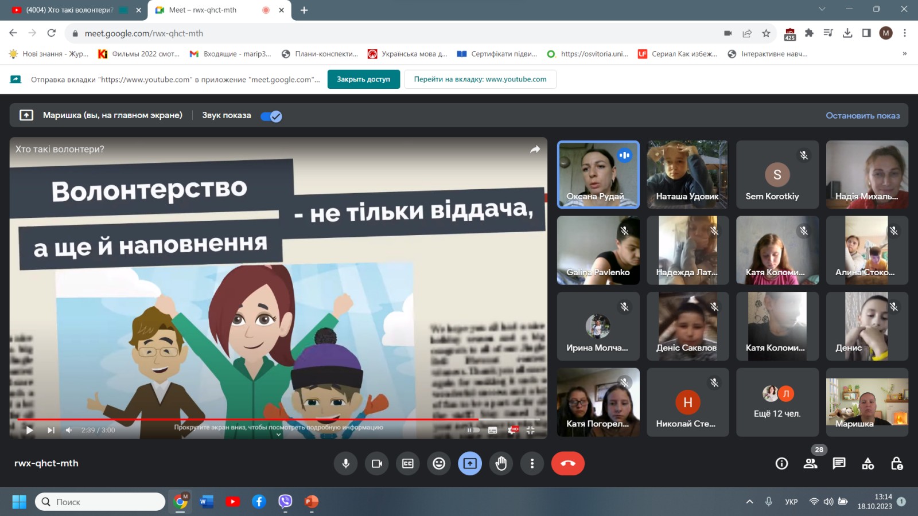Screen dimensions: 918x516
Task: Toggle subtitles in the video player
Action: tap(492, 430)
